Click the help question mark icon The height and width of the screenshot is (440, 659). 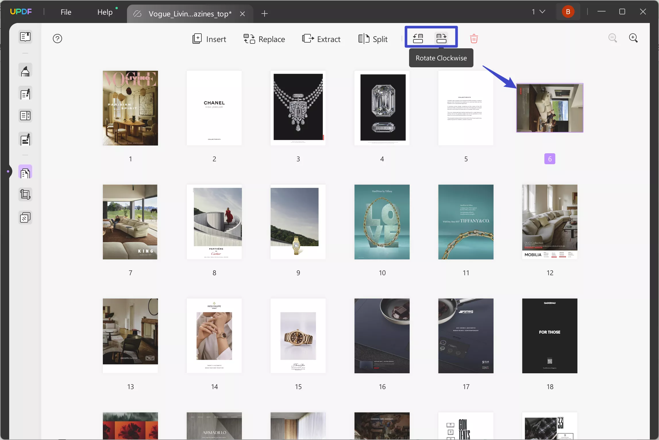[x=57, y=39]
